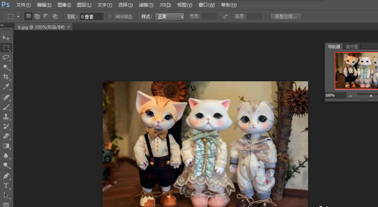The image size is (378, 207).
Task: Select the Lasso tool
Action: tap(6, 57)
